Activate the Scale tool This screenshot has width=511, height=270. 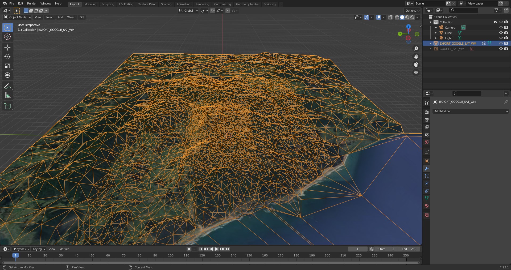pos(7,66)
